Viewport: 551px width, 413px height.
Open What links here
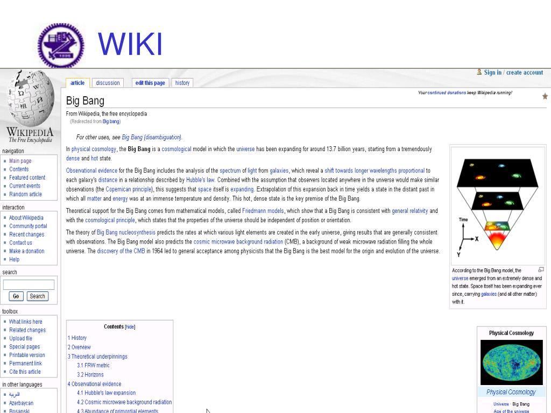click(25, 322)
